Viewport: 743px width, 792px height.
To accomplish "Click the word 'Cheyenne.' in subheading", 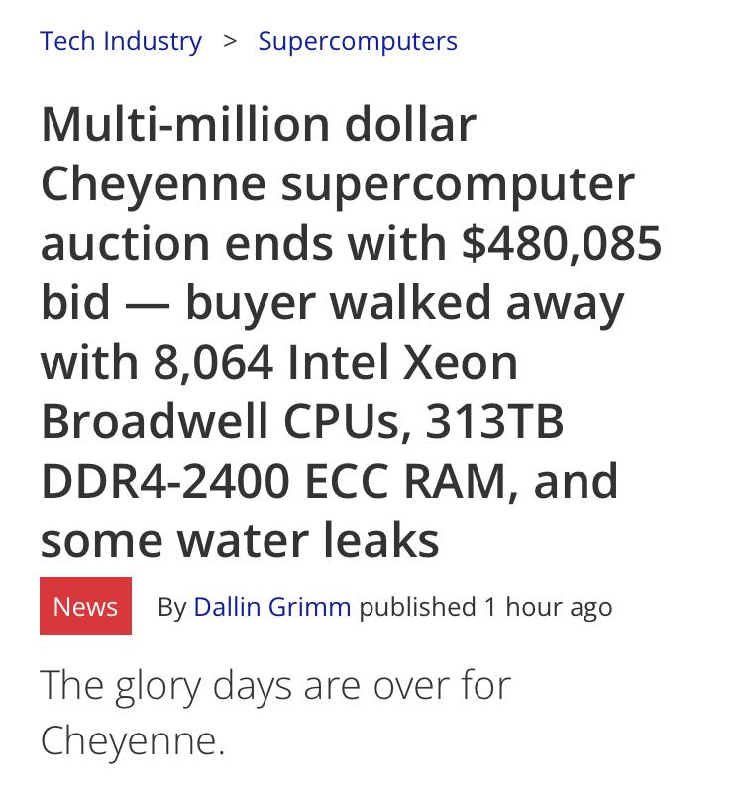I will pyautogui.click(x=132, y=741).
